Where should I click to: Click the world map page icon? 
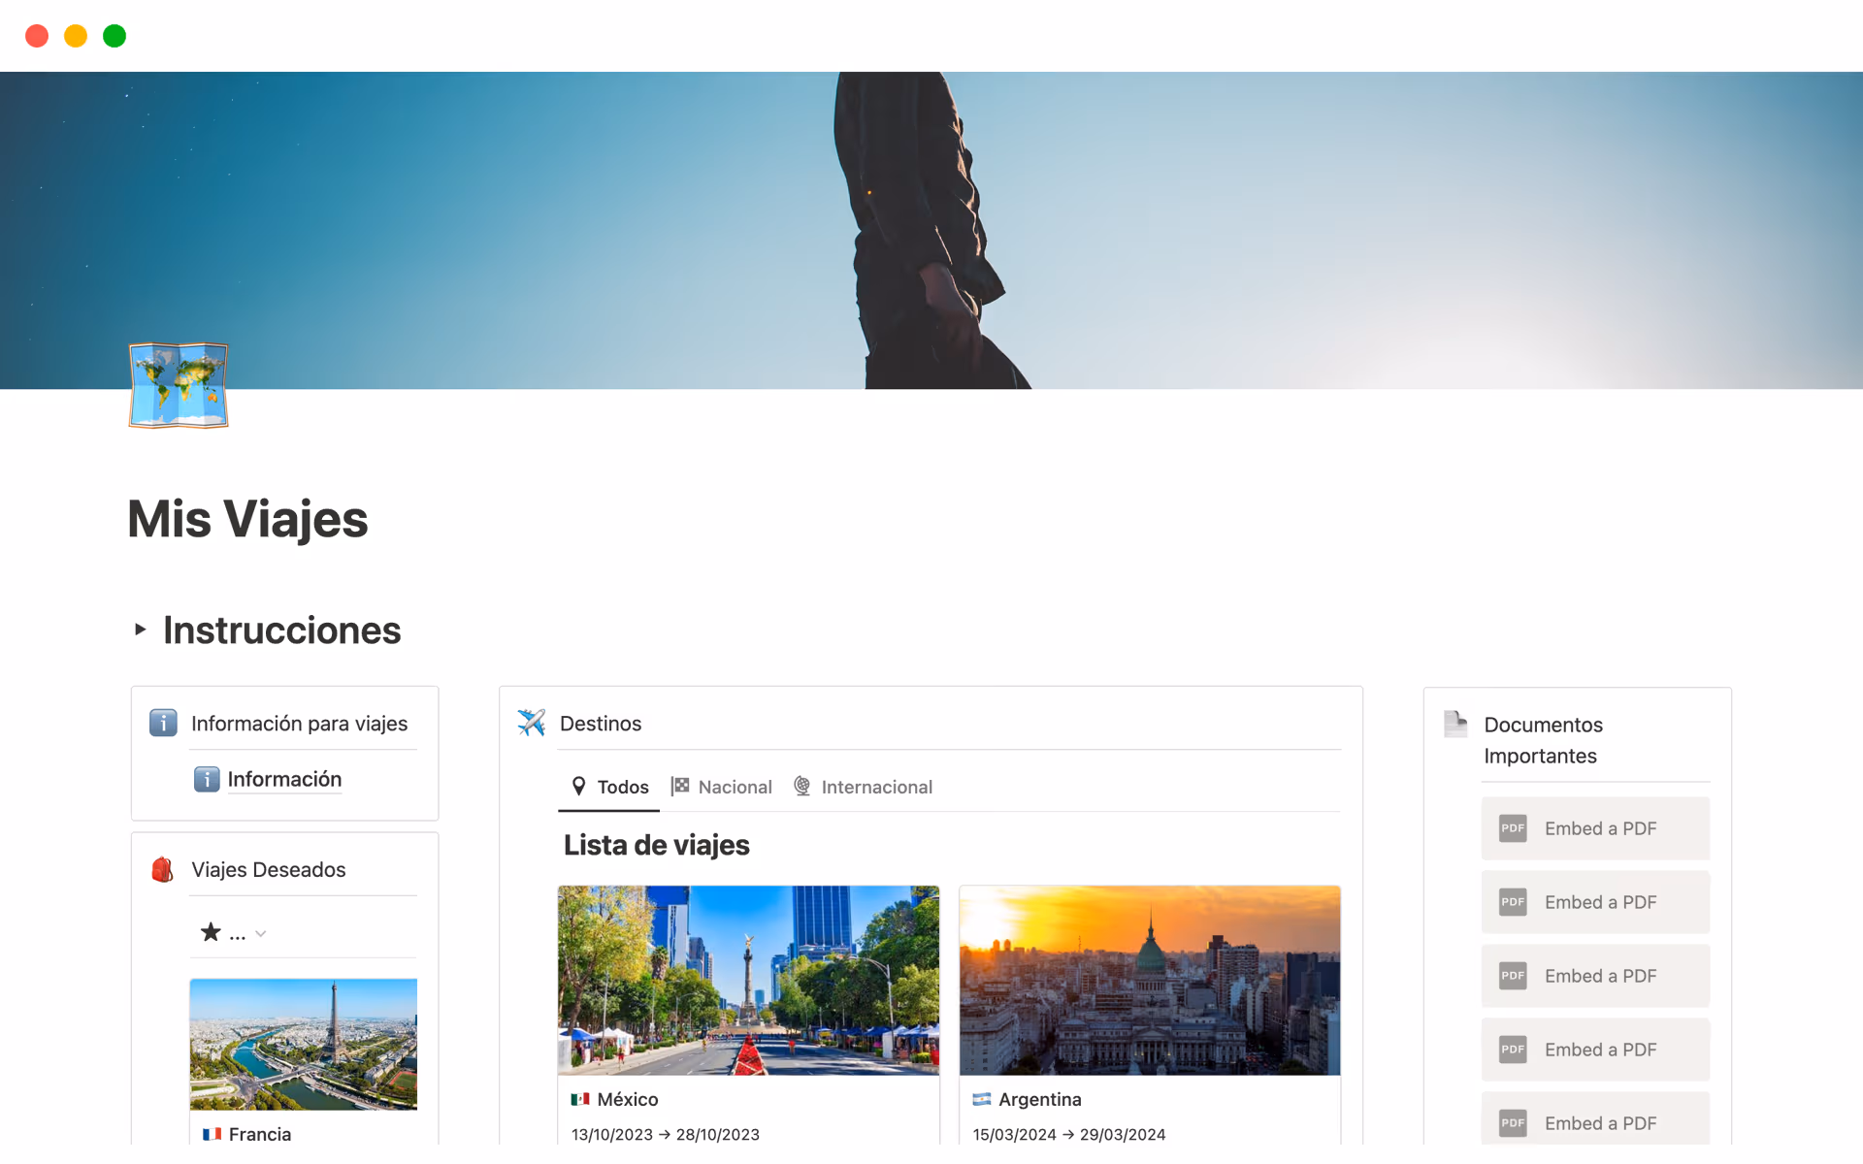[x=179, y=385]
